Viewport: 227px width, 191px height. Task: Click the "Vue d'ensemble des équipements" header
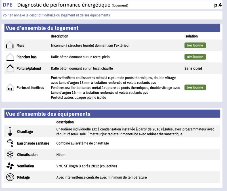(x=48, y=114)
